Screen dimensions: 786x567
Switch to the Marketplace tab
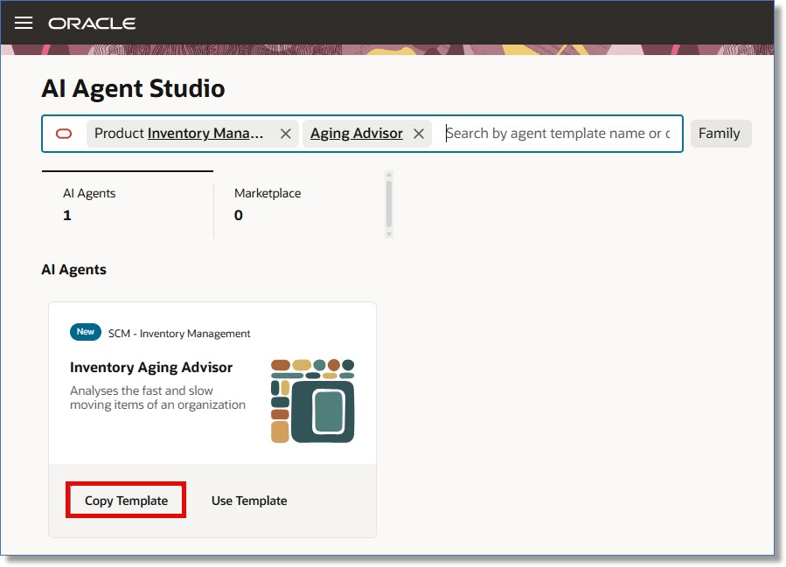pos(266,203)
